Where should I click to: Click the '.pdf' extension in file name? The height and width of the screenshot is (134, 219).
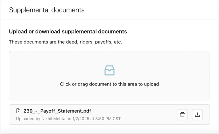tap(87, 111)
